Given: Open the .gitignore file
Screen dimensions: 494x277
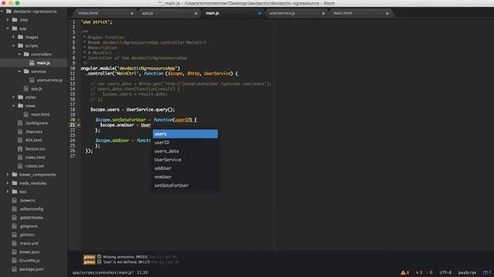Looking at the screenshot, I should [x=29, y=226].
